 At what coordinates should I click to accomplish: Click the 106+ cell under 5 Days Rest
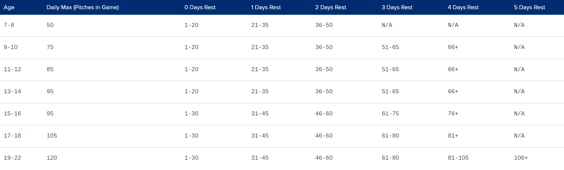coord(521,158)
